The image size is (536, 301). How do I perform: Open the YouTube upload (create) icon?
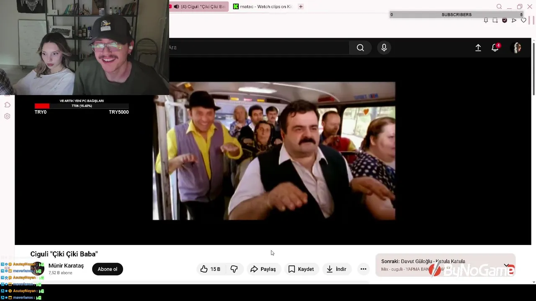(478, 48)
